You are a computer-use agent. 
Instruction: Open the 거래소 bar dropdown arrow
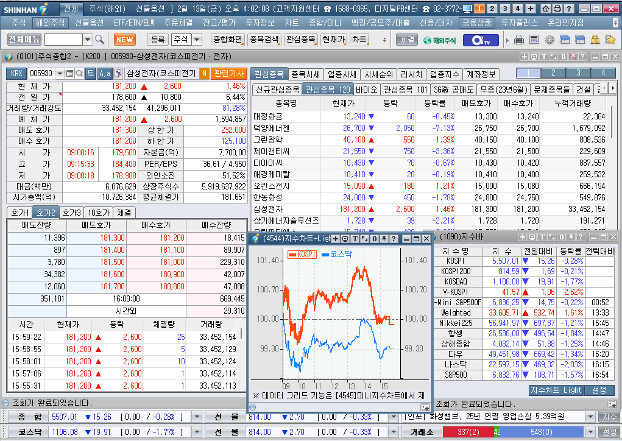coord(591,432)
